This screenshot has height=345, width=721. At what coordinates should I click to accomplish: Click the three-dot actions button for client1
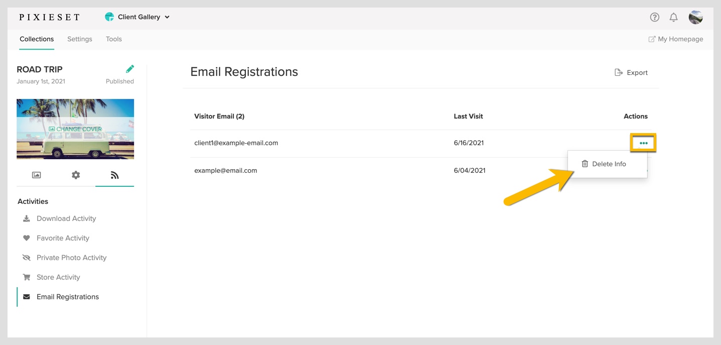click(x=644, y=143)
